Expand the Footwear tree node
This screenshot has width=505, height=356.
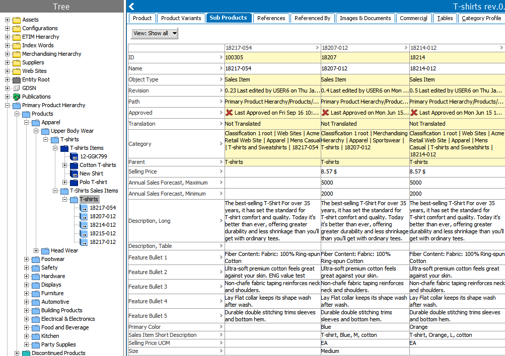pyautogui.click(x=26, y=259)
